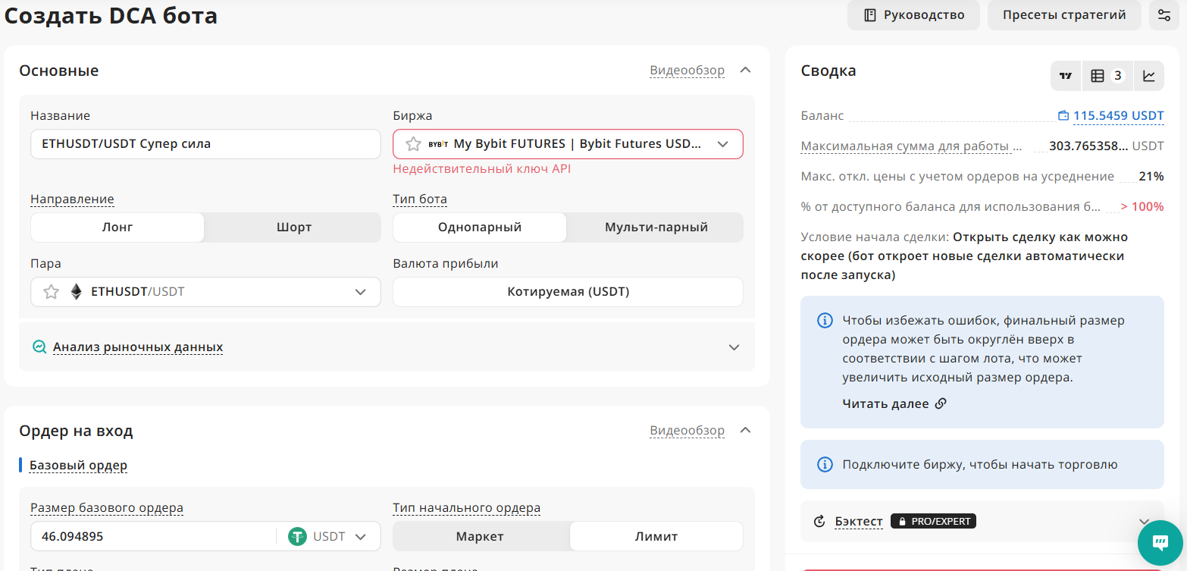The width and height of the screenshot is (1187, 571).
Task: Open the Руководство guide button
Action: [x=913, y=15]
